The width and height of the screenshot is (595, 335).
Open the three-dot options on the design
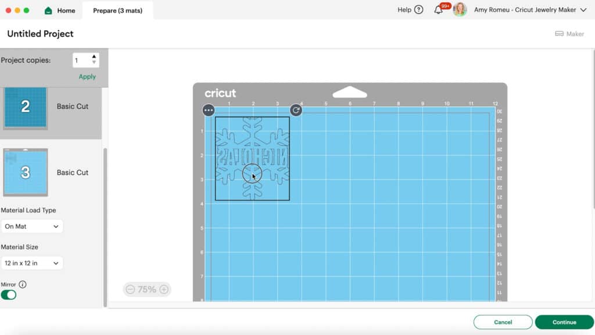click(209, 110)
